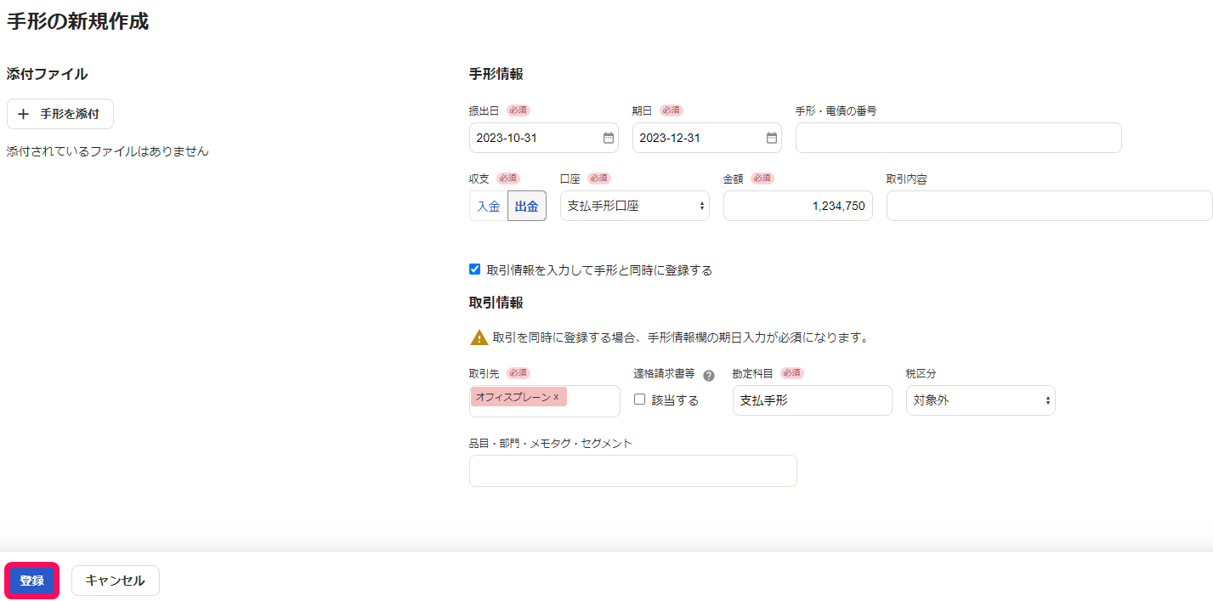
Task: Click 添付されているファイルはありません text
Action: click(108, 151)
